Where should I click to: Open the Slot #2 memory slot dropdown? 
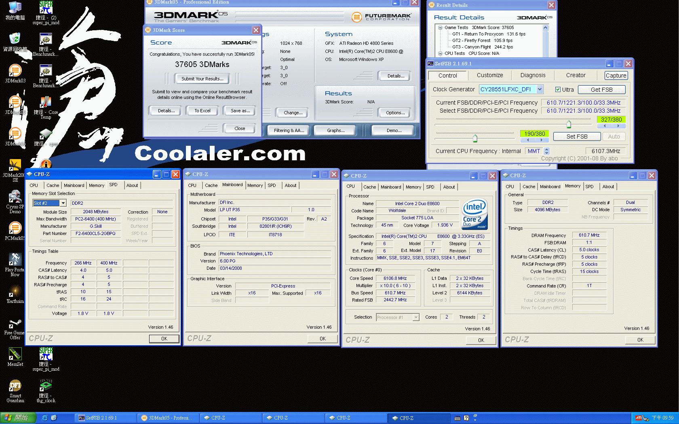click(x=63, y=203)
